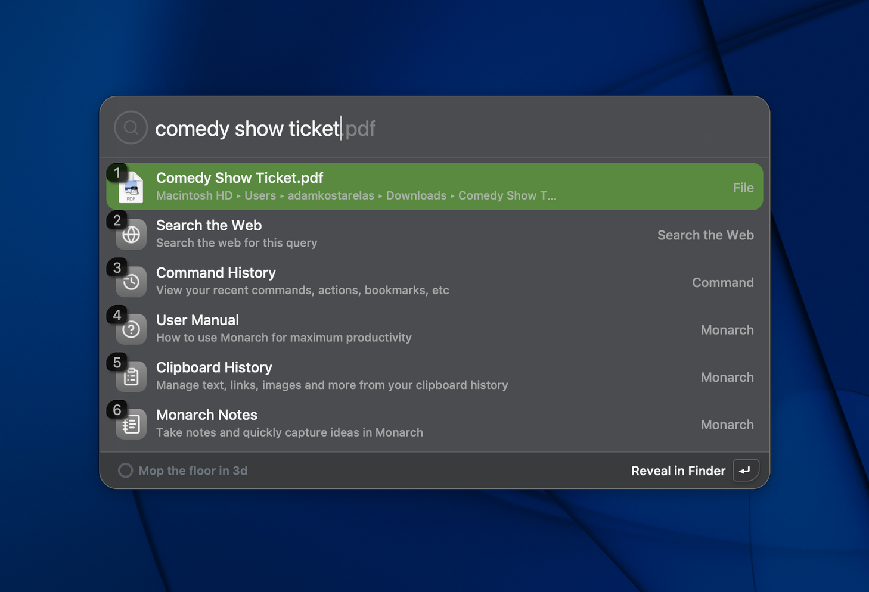The height and width of the screenshot is (592, 869).
Task: Click the number 3 badge beside Command History
Action: (x=117, y=268)
